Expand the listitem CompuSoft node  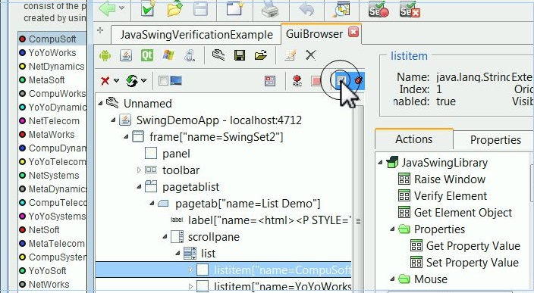pos(190,270)
